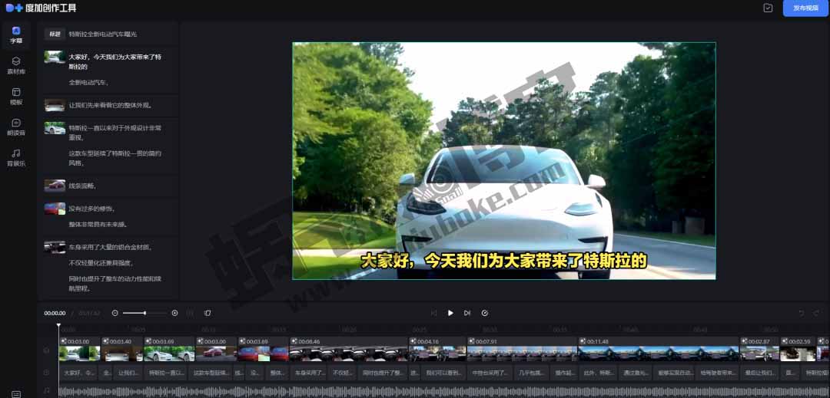Click the checklist icon beside publish button
830x398 pixels.
pos(768,8)
